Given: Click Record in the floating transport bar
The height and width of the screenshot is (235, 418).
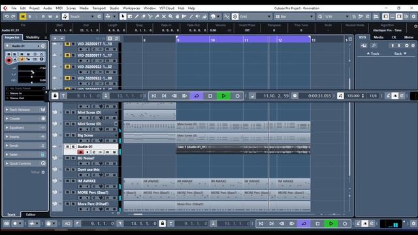Looking at the screenshot, I should [237, 96].
